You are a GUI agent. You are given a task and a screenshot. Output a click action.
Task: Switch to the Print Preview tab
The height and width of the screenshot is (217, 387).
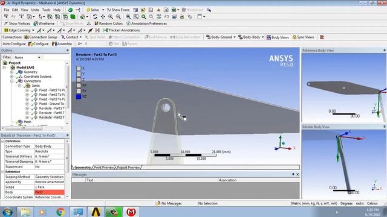click(x=104, y=168)
